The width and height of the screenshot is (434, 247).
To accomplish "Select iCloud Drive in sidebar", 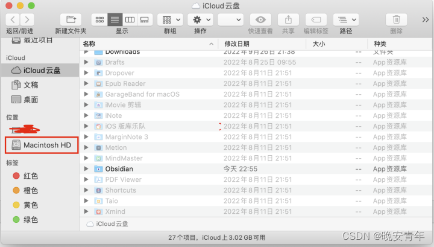I will 40,71.
